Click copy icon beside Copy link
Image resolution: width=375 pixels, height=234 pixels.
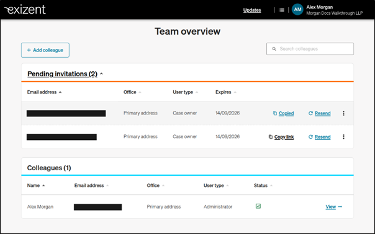271,137
